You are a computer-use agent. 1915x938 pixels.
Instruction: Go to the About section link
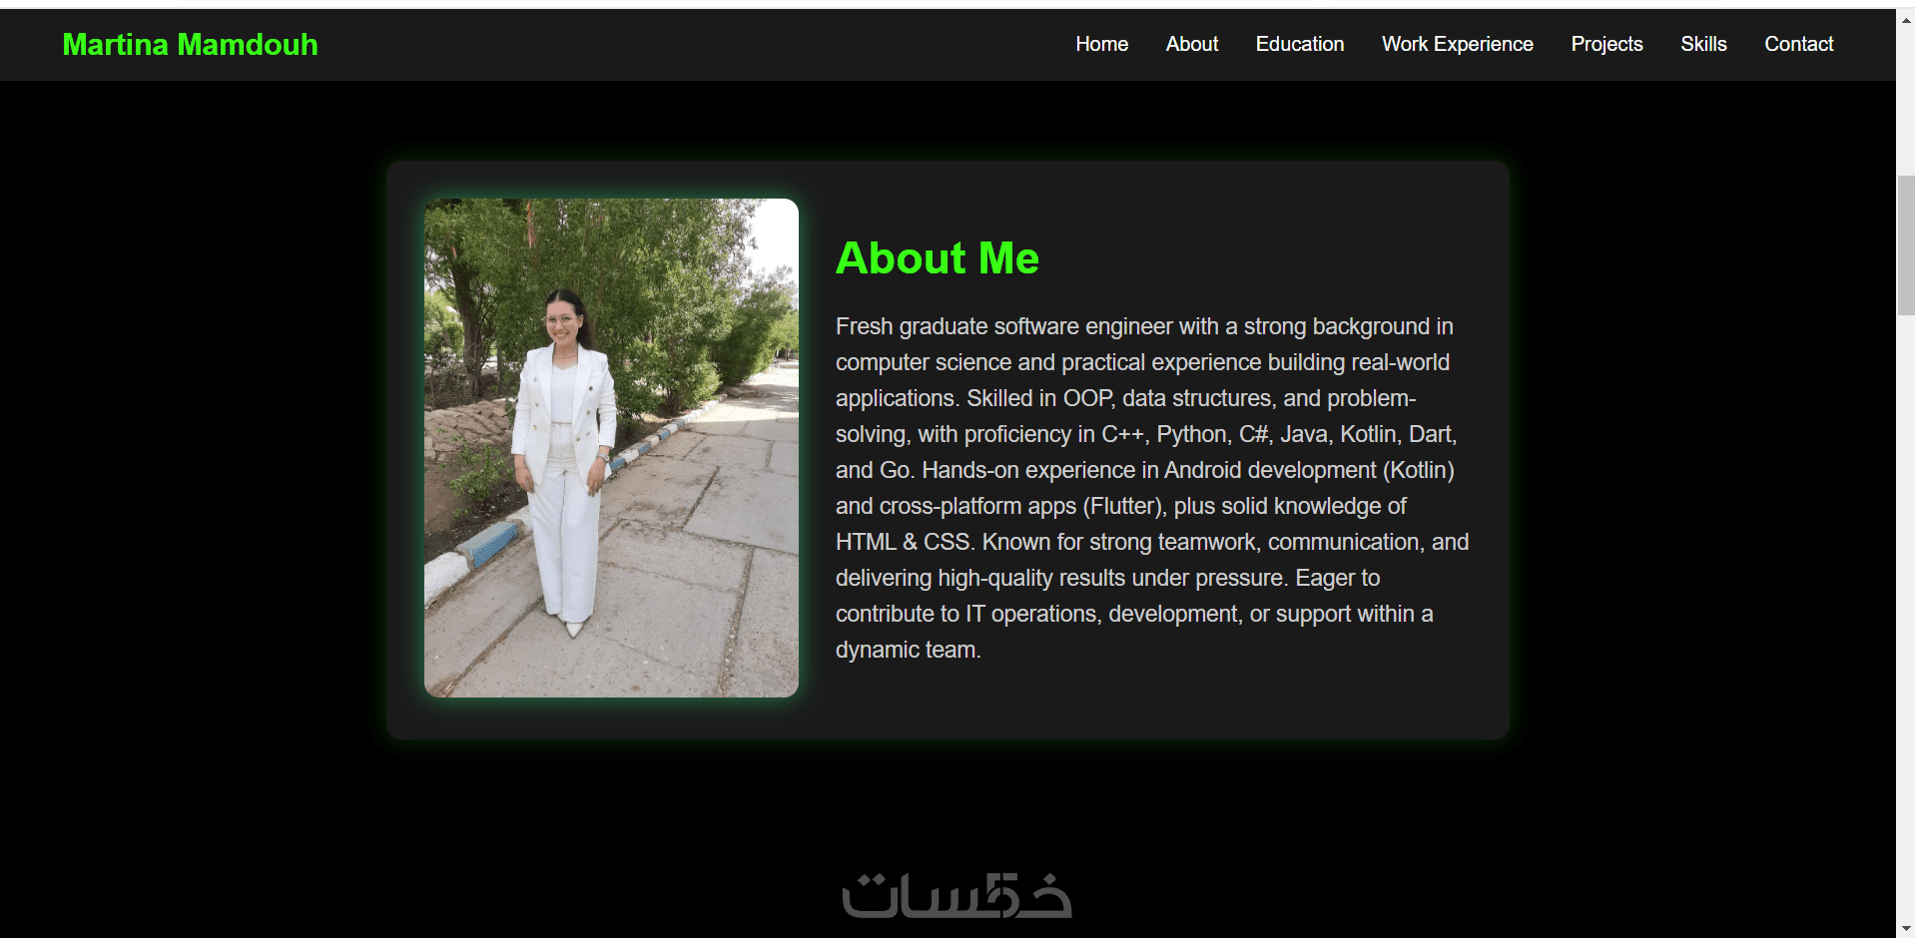(x=1191, y=44)
